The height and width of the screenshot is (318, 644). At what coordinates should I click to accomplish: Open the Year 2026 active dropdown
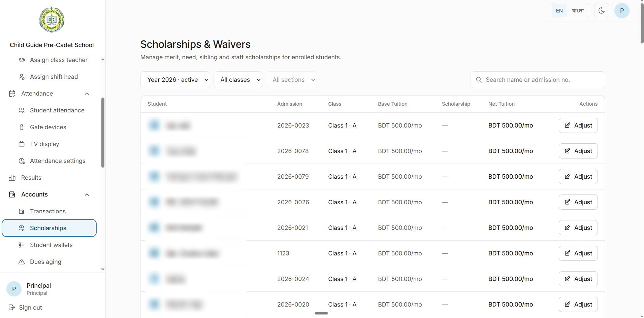[x=175, y=80]
